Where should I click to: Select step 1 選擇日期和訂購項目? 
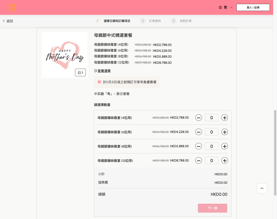(x=113, y=21)
